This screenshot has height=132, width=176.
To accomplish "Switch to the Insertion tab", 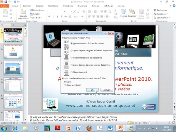I will [x=27, y=6].
